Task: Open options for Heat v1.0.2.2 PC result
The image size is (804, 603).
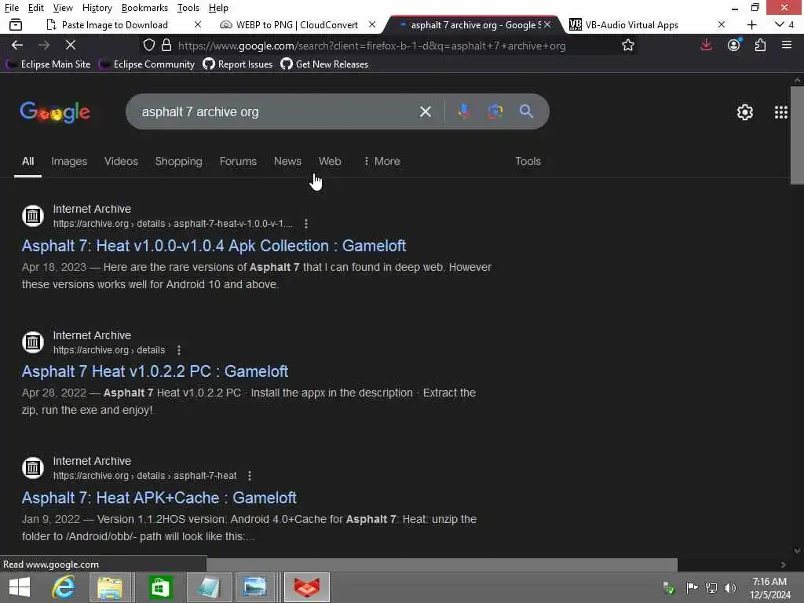Action: tap(179, 350)
